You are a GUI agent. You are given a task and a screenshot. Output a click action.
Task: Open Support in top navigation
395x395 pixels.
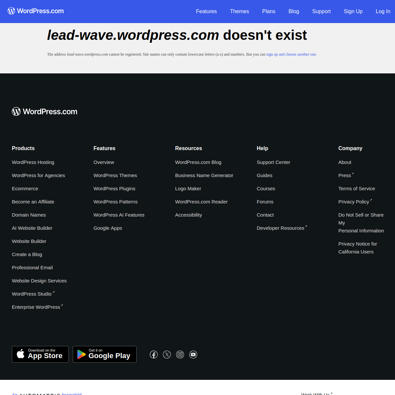321,12
